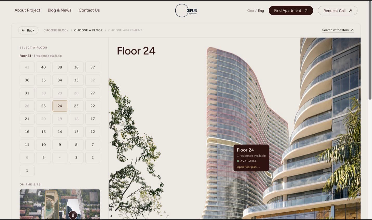The height and width of the screenshot is (220, 372).
Task: Click the highlighted floor 24 tile
Action: pos(60,106)
